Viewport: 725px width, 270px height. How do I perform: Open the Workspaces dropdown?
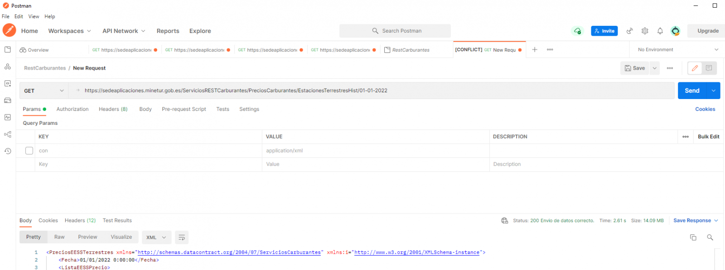pos(70,31)
